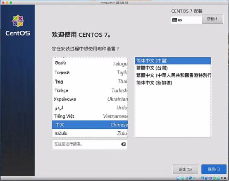Choose 繁體中文 (台灣) locale

(173, 68)
